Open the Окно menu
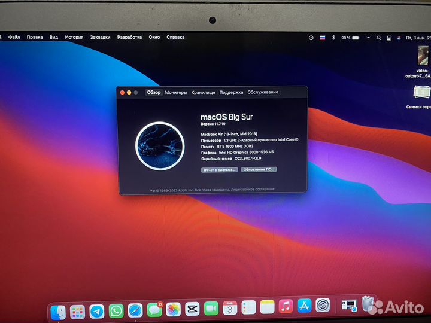Screen dimensions: 431x323 coord(154,37)
